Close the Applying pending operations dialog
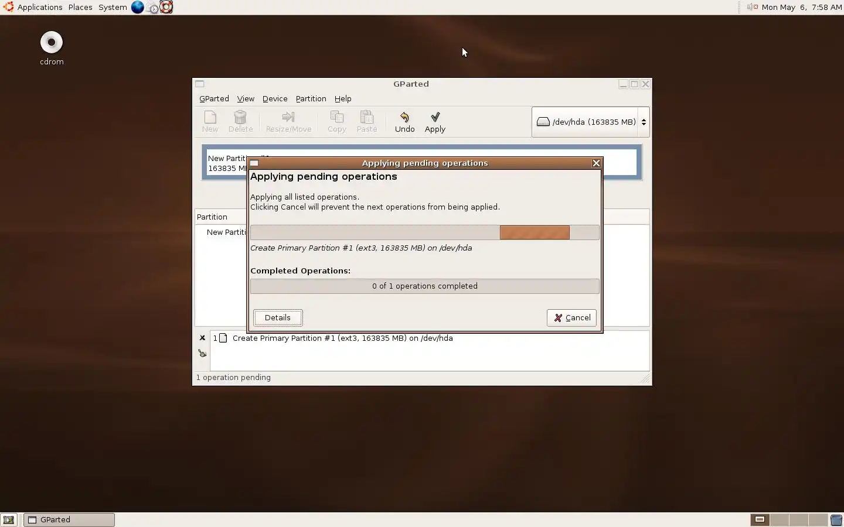The width and height of the screenshot is (844, 527). 596,163
